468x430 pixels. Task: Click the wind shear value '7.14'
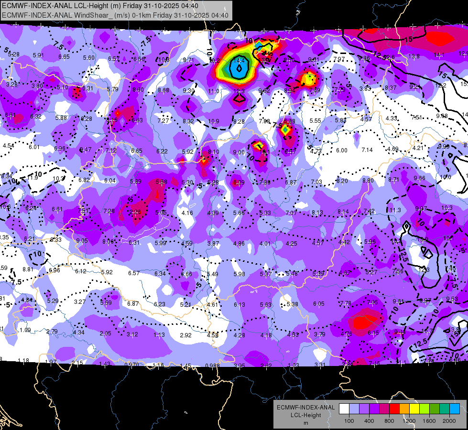[x=367, y=150]
